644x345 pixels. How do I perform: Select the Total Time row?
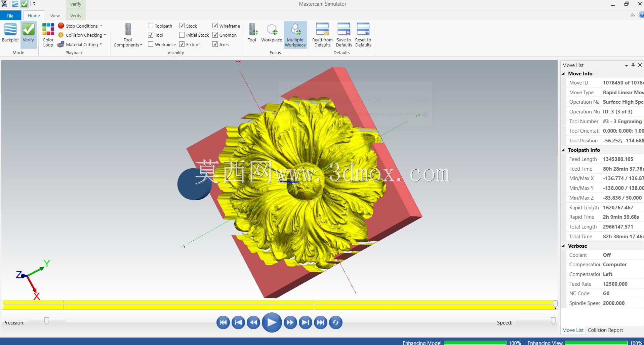[x=603, y=236]
